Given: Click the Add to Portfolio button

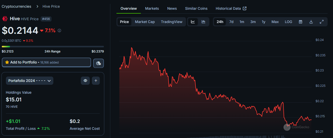Looking at the screenshot, I should 46,62.
